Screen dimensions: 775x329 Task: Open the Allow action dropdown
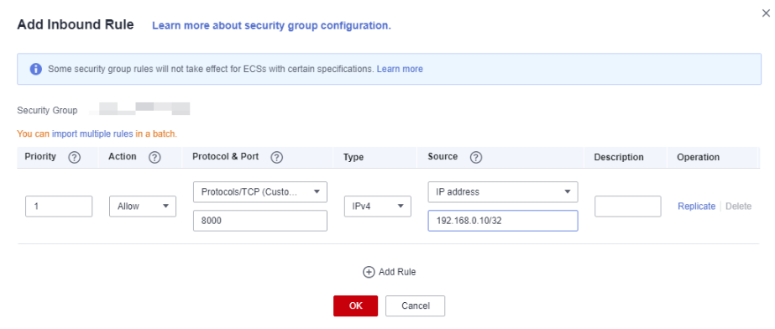click(143, 206)
